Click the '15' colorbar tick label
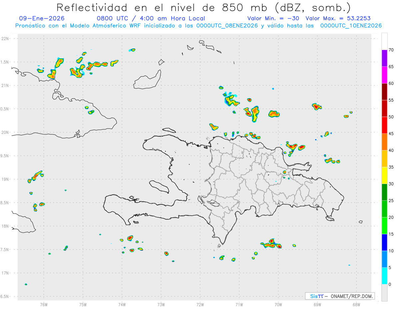Image resolution: width=400 pixels, height=309 pixels. tap(391, 234)
